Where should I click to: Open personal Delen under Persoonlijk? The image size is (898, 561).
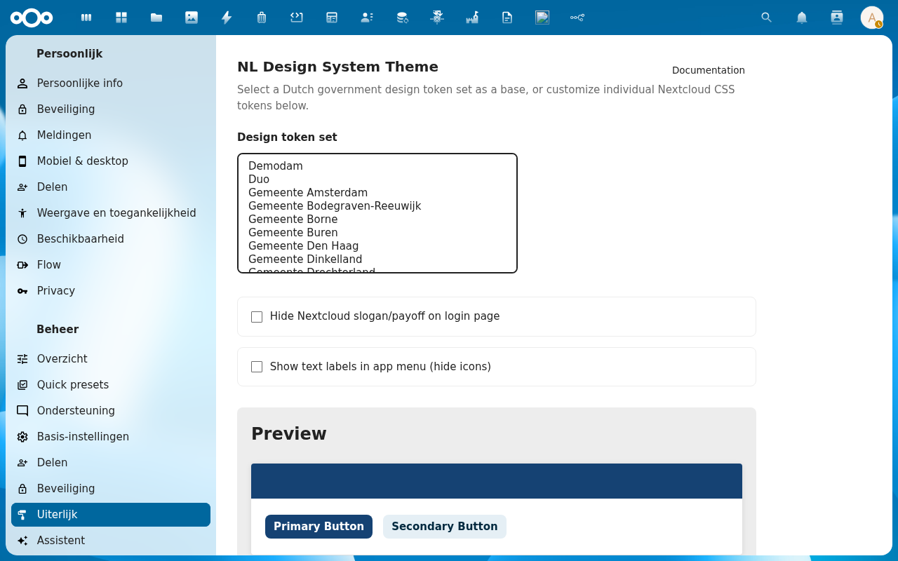pyautogui.click(x=111, y=187)
